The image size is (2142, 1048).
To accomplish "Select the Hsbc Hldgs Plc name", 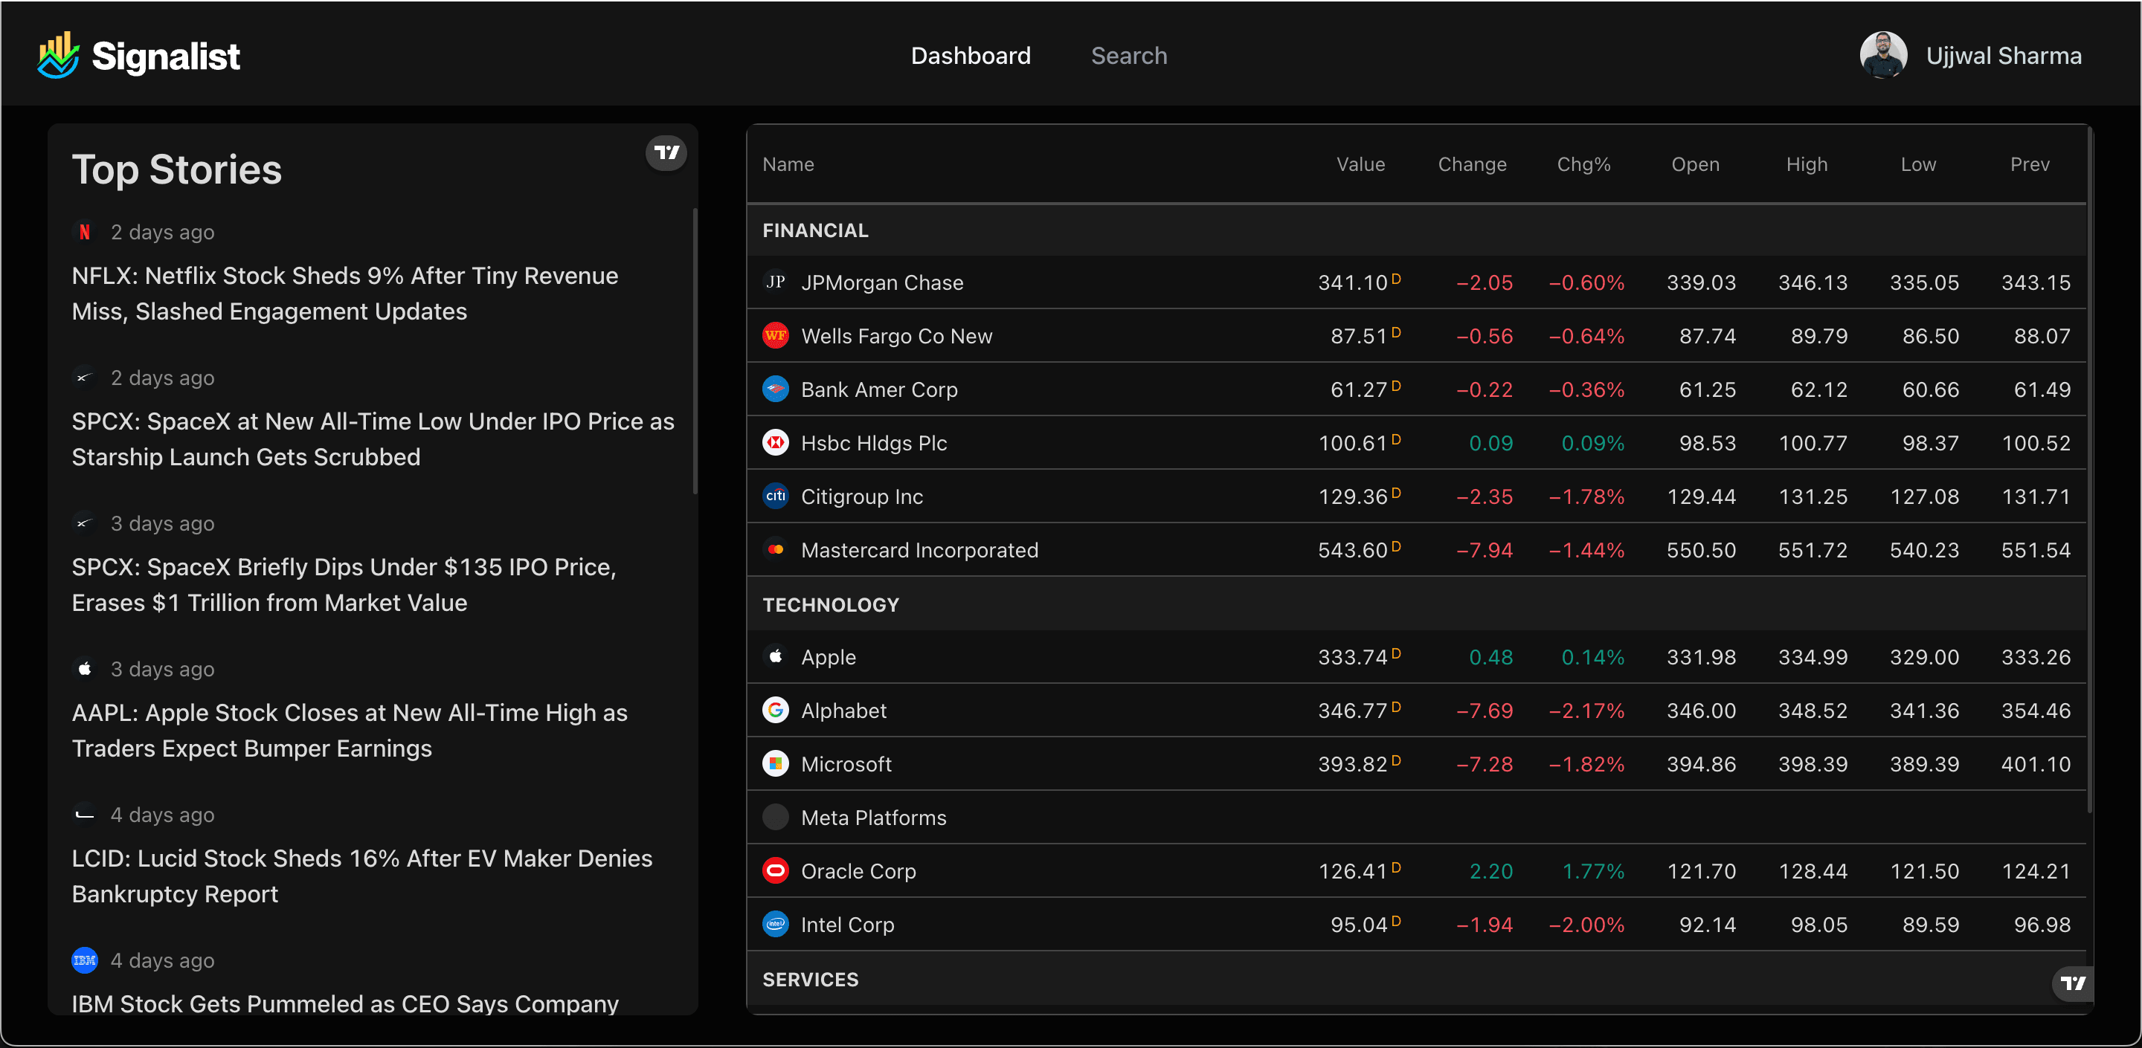I will [x=874, y=443].
